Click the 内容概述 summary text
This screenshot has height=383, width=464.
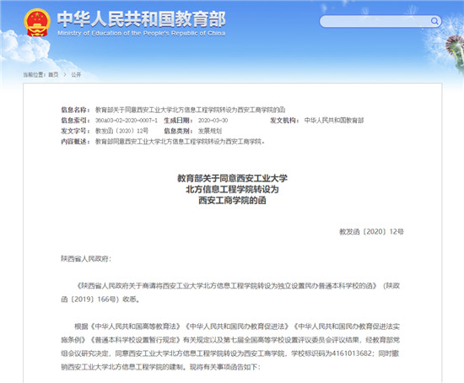(180, 142)
